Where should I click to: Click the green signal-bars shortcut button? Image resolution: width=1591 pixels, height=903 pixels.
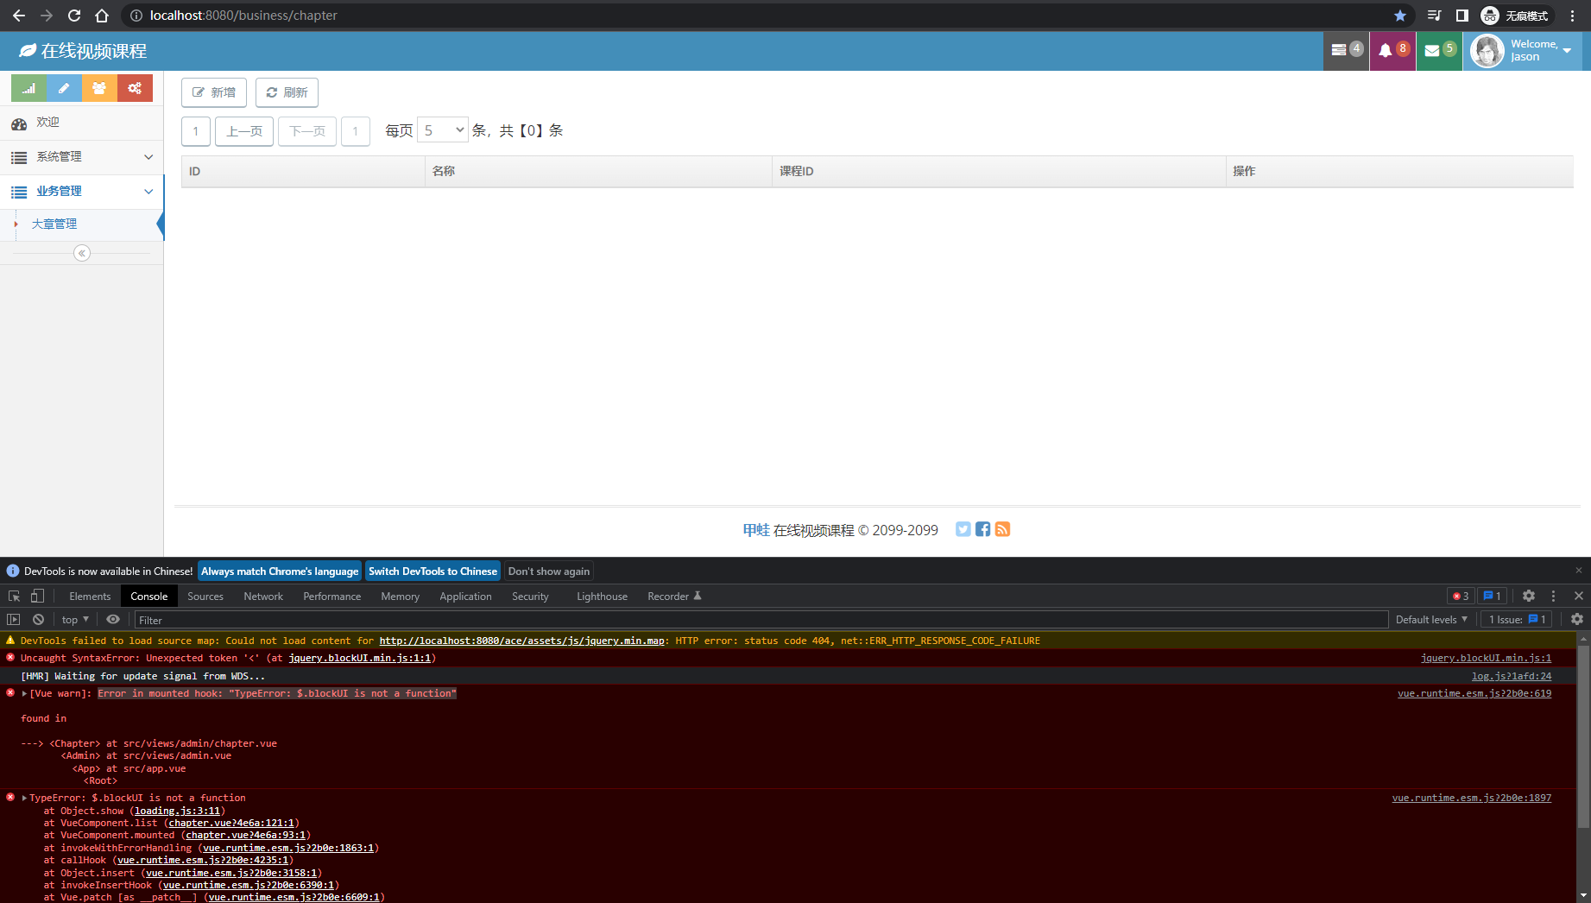pos(28,88)
